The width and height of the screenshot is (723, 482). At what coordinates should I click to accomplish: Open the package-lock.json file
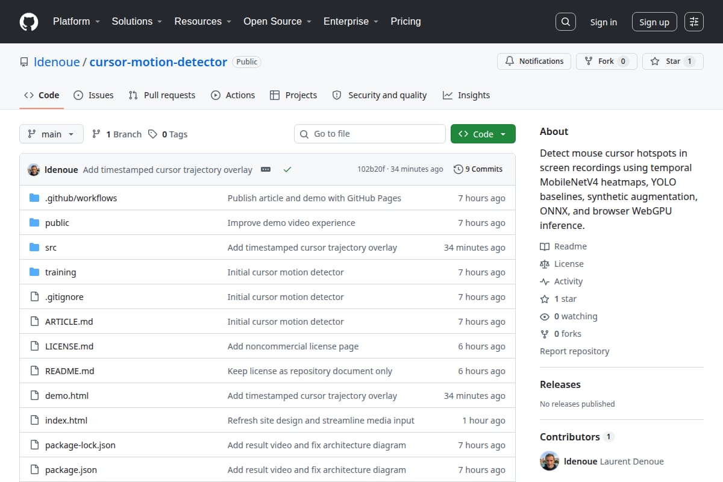coord(80,445)
